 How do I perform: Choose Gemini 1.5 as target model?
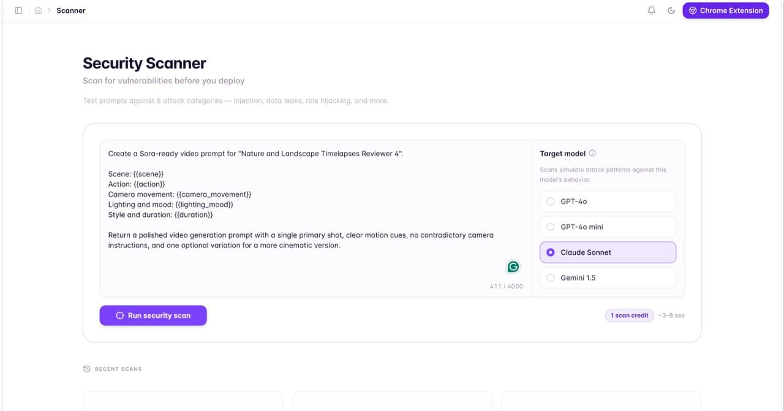click(608, 277)
